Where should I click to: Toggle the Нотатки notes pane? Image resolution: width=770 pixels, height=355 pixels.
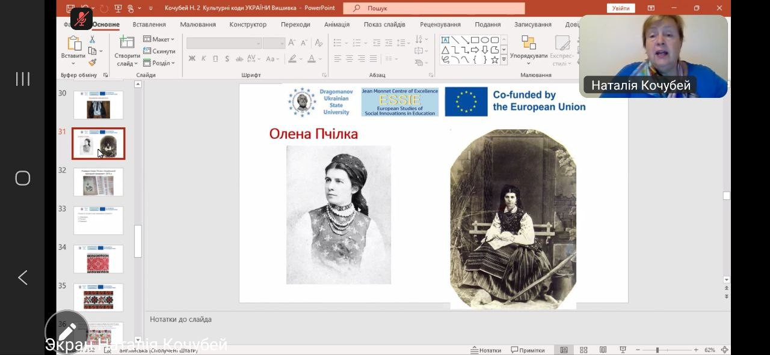[485, 350]
